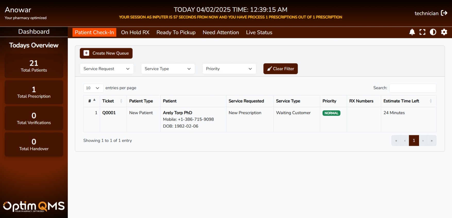Click the Create New Queue button

[106, 53]
